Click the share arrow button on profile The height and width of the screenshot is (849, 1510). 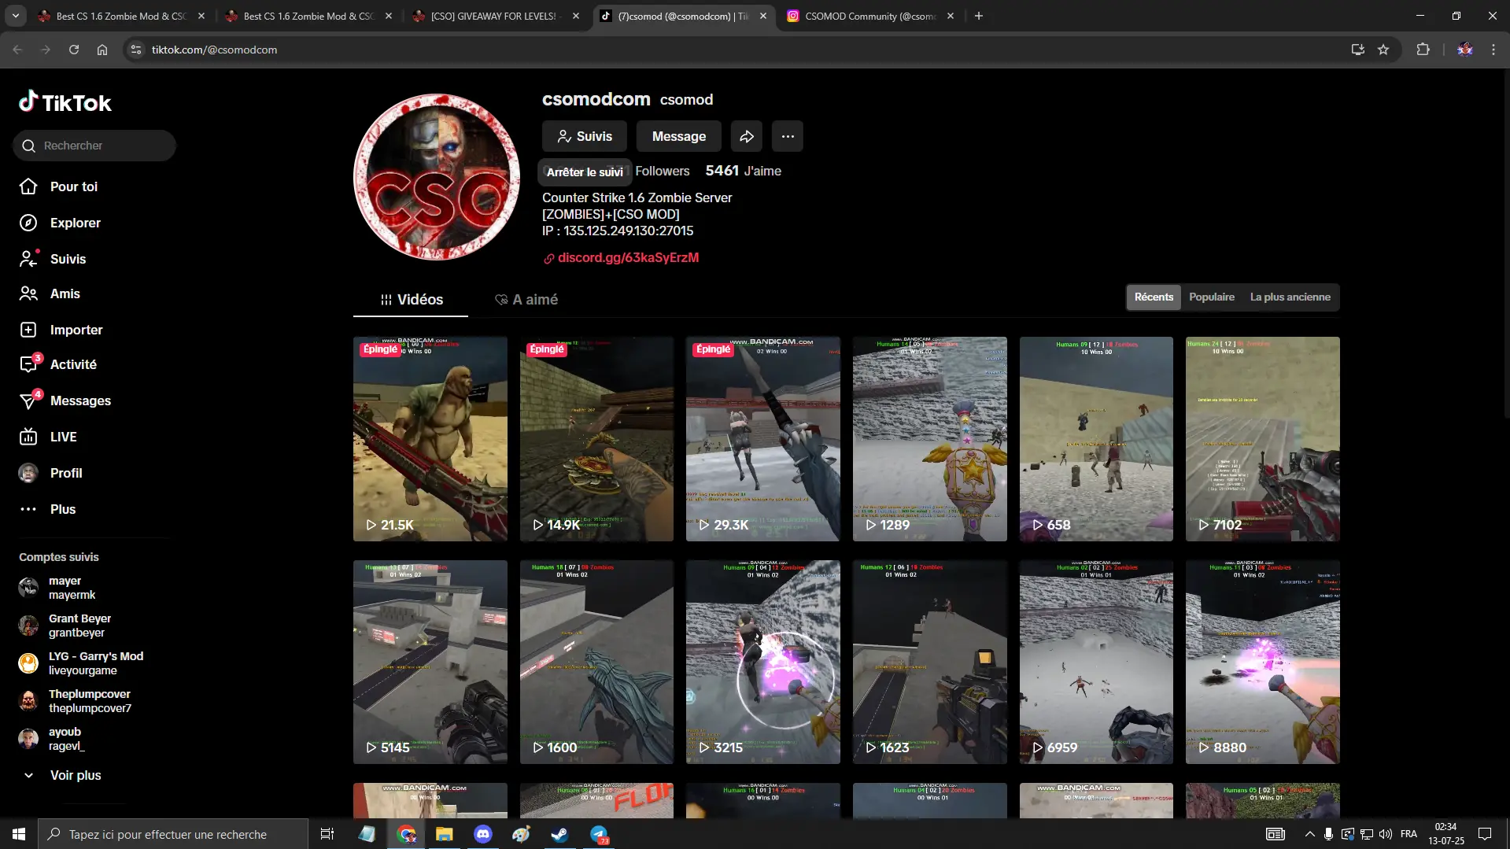746,136
